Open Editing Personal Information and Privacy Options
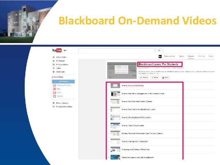Screen dimensions: 220x165 pos(142,134)
